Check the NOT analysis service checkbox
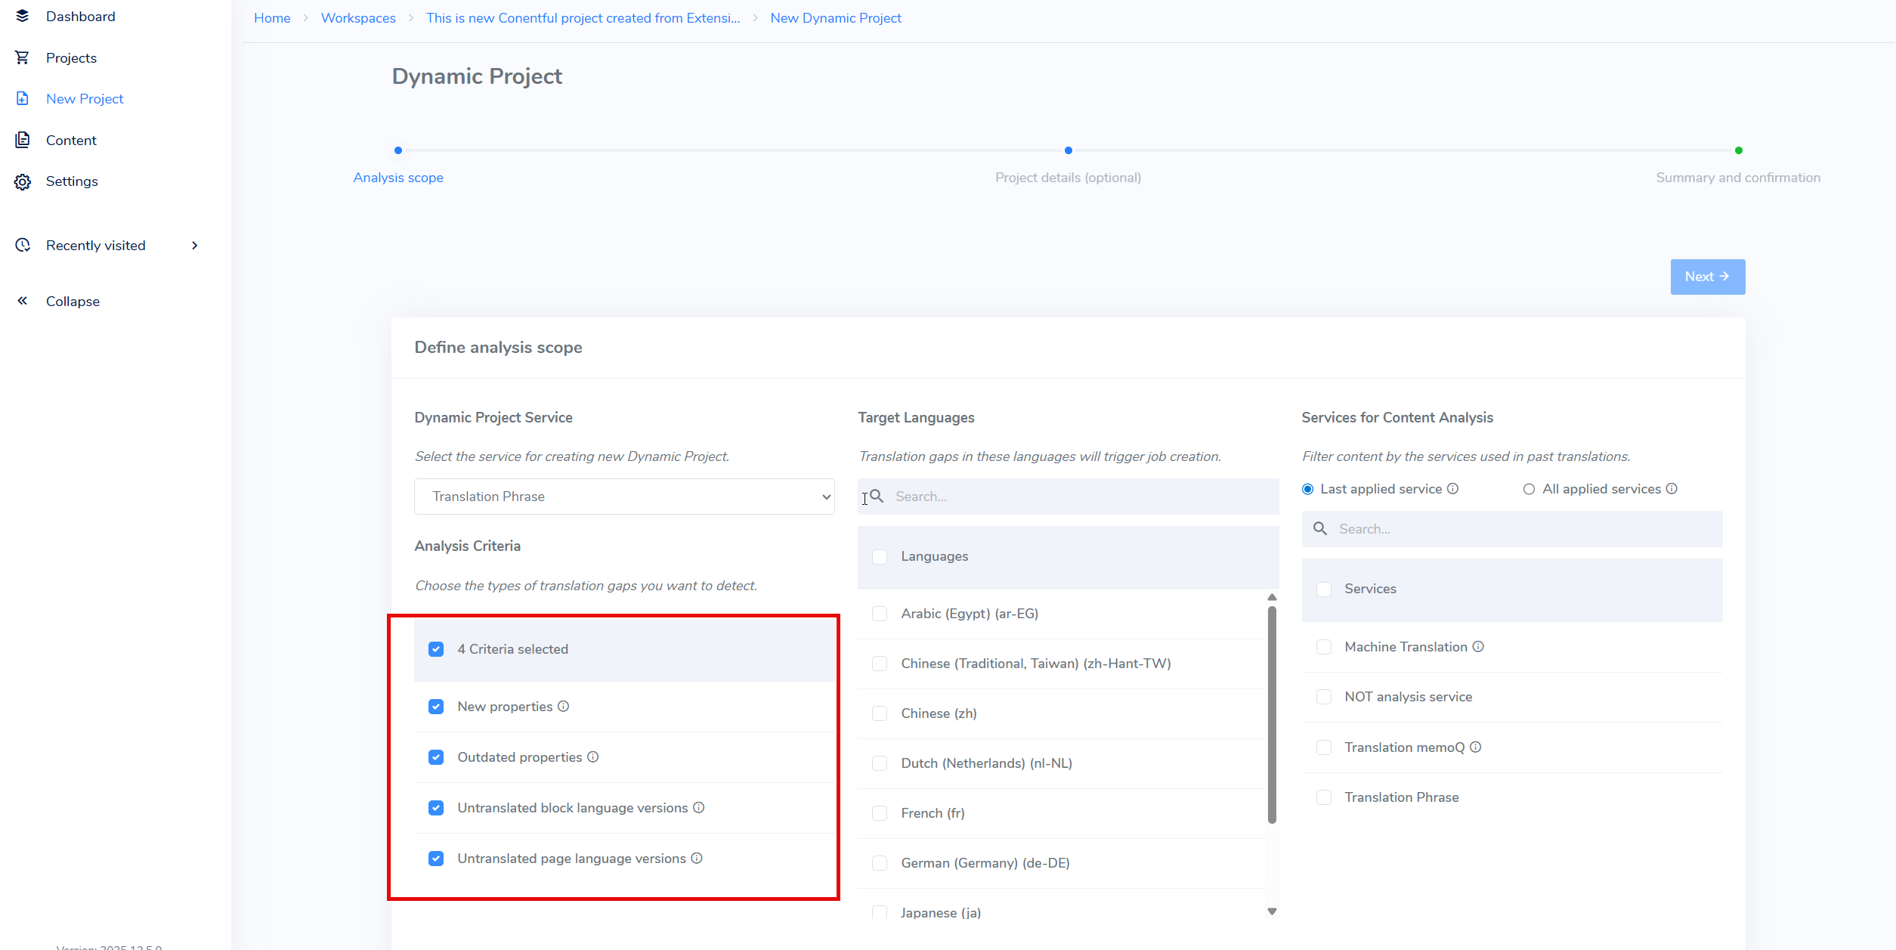The height and width of the screenshot is (950, 1896). click(x=1324, y=697)
